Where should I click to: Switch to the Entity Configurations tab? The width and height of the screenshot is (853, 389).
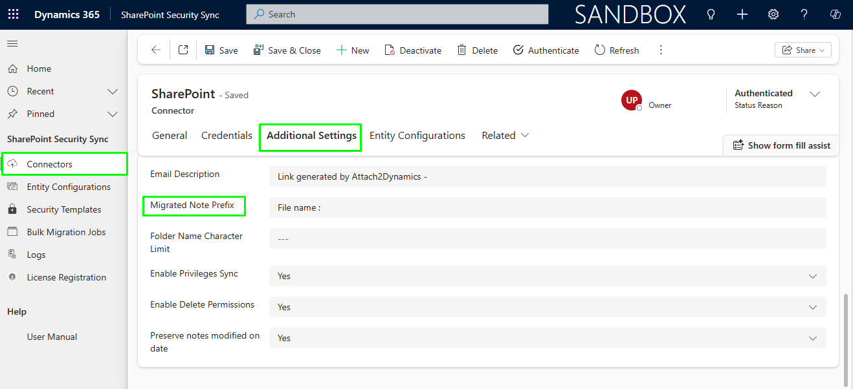click(x=417, y=136)
